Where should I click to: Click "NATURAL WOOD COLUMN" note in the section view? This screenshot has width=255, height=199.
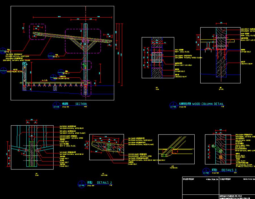click(x=16, y=60)
